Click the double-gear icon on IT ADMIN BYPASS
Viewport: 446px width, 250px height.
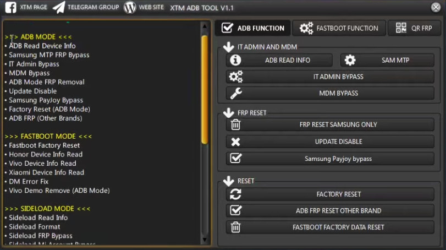tap(236, 77)
